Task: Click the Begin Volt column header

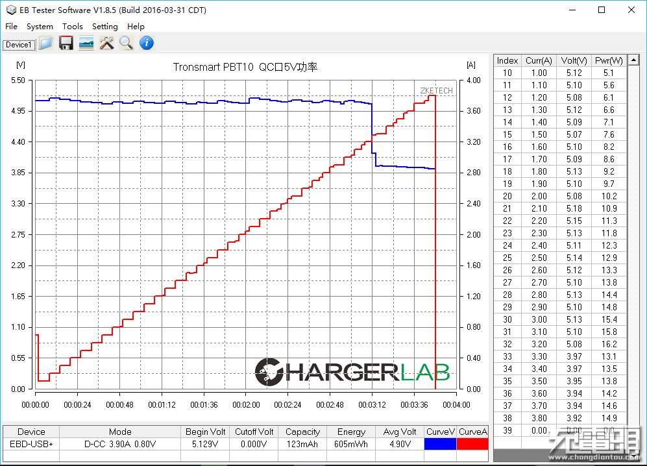Action: (x=205, y=432)
